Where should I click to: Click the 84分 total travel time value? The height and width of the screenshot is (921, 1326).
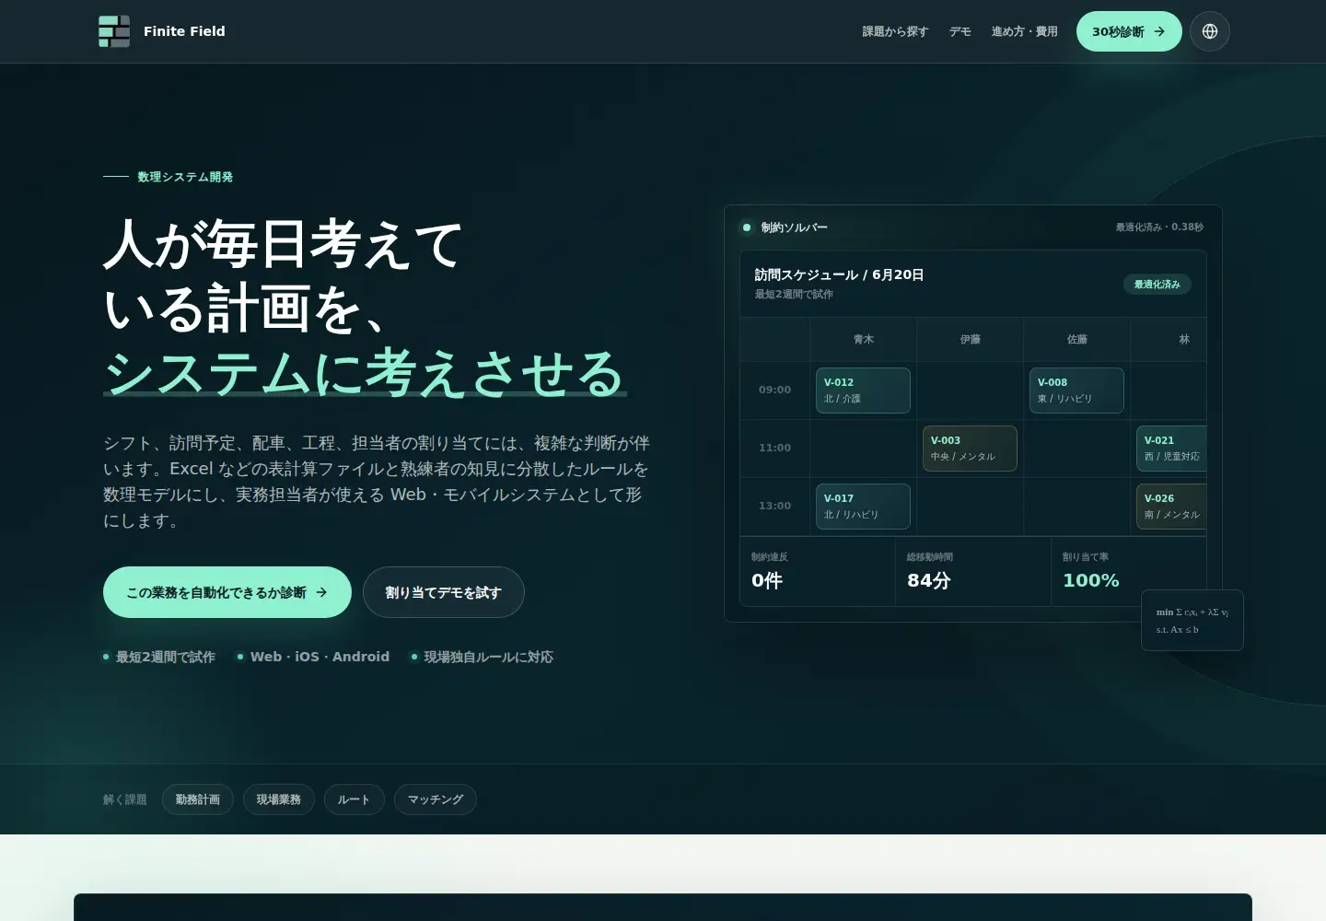927,580
